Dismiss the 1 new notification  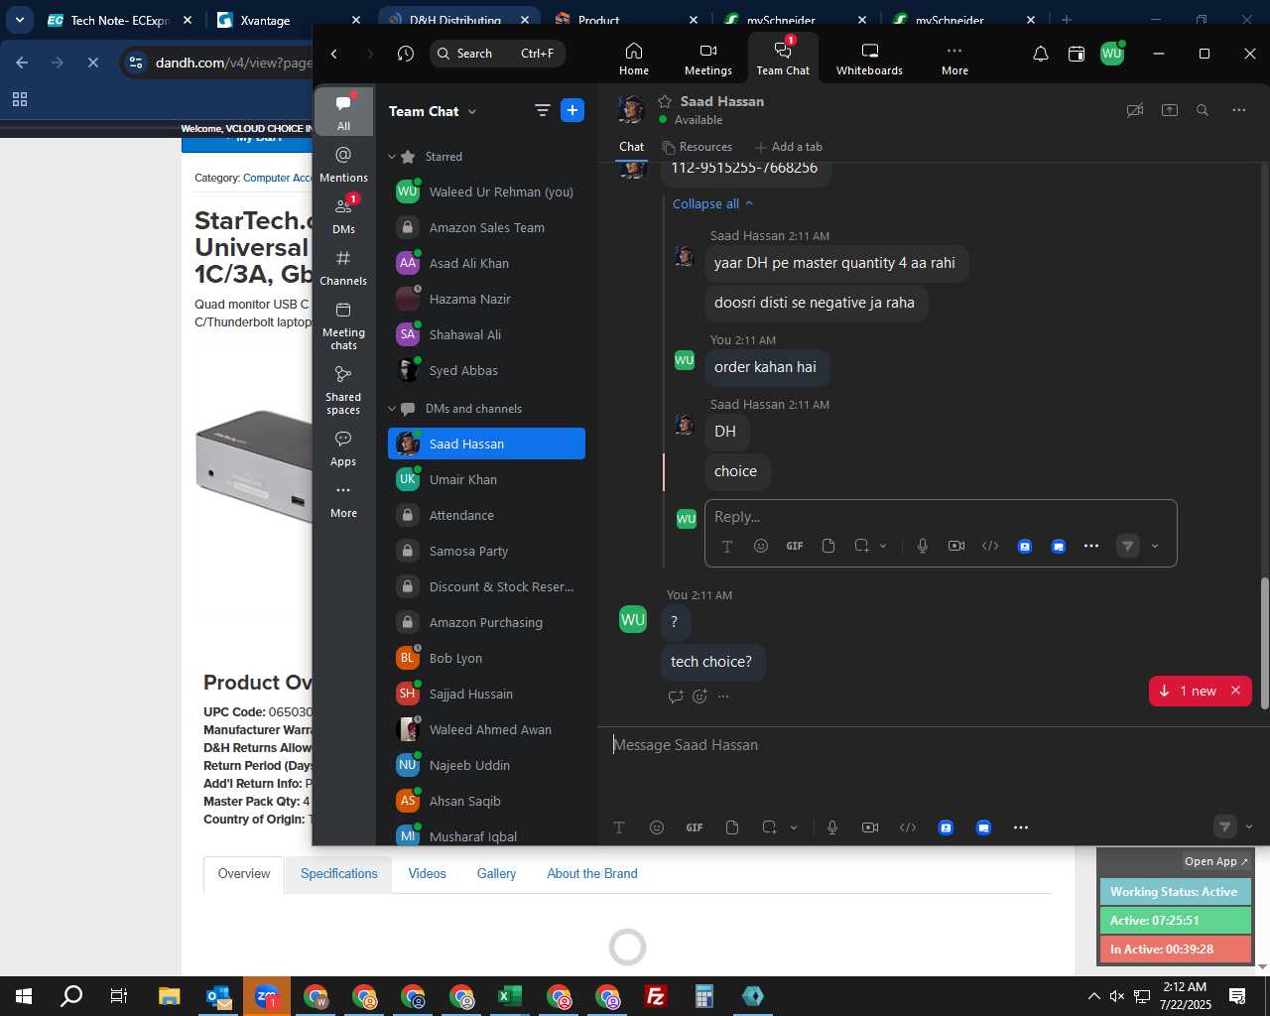pos(1235,691)
